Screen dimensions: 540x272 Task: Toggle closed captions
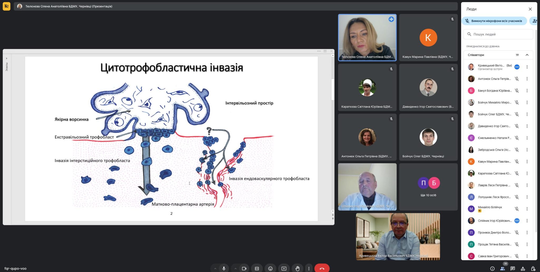257,269
